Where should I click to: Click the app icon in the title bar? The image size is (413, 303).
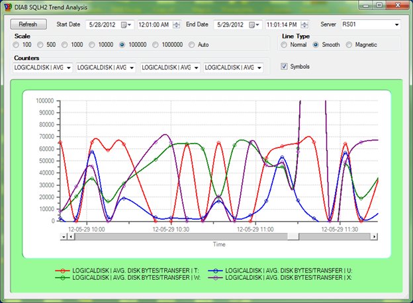click(8, 7)
